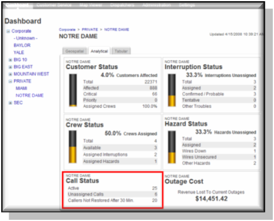The height and width of the screenshot is (221, 274).
Task: Click the Corporate breadcrumb link
Action: tap(67, 30)
